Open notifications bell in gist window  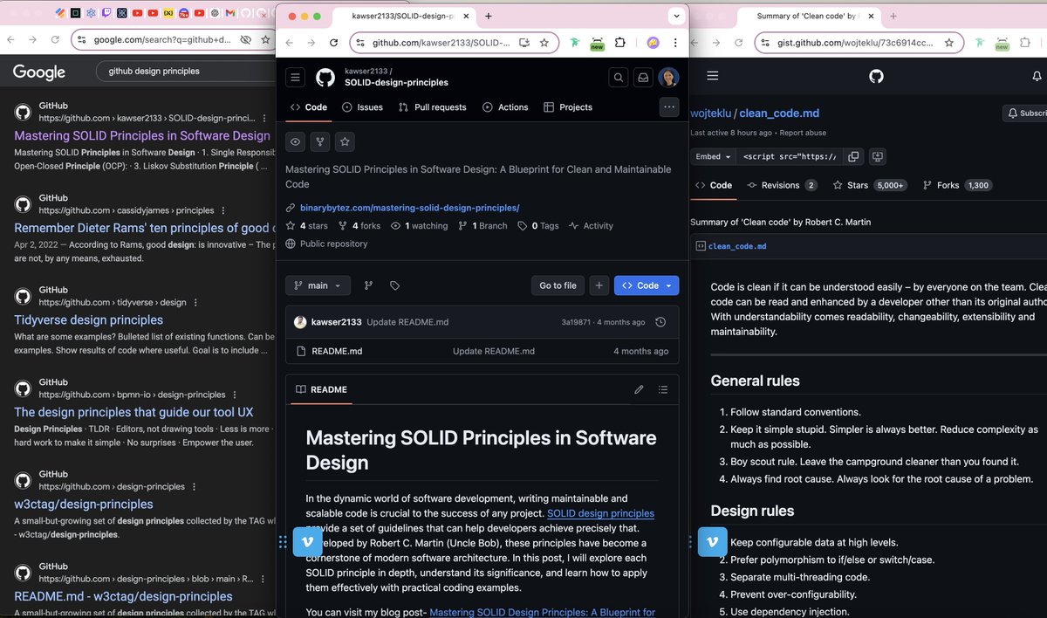click(1037, 76)
